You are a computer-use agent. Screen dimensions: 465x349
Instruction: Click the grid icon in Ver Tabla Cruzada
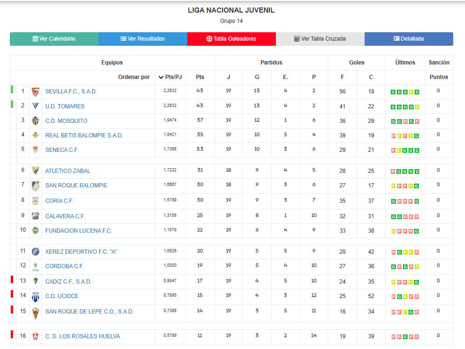(x=296, y=39)
